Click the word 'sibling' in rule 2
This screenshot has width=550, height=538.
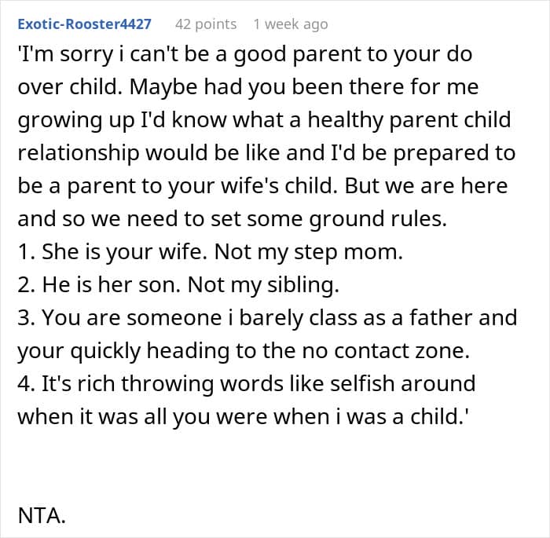(304, 286)
